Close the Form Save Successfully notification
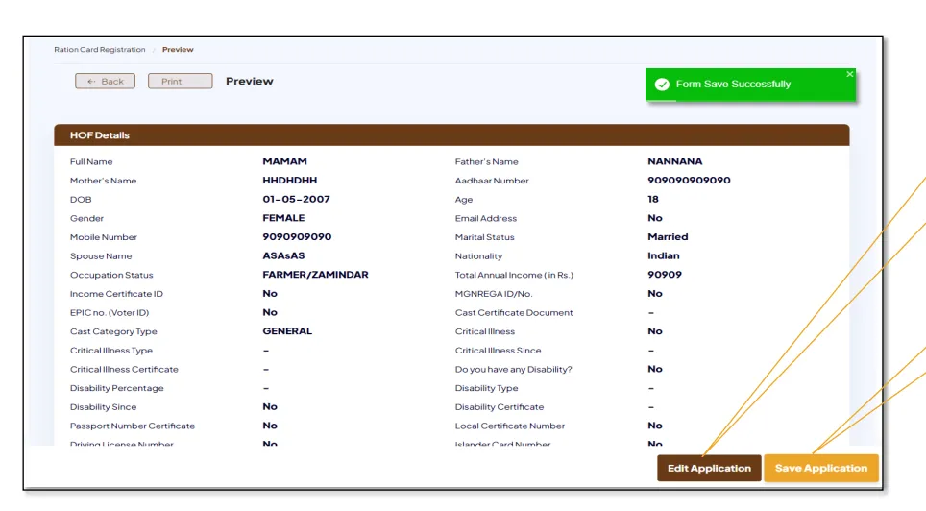The width and height of the screenshot is (926, 511). point(850,74)
